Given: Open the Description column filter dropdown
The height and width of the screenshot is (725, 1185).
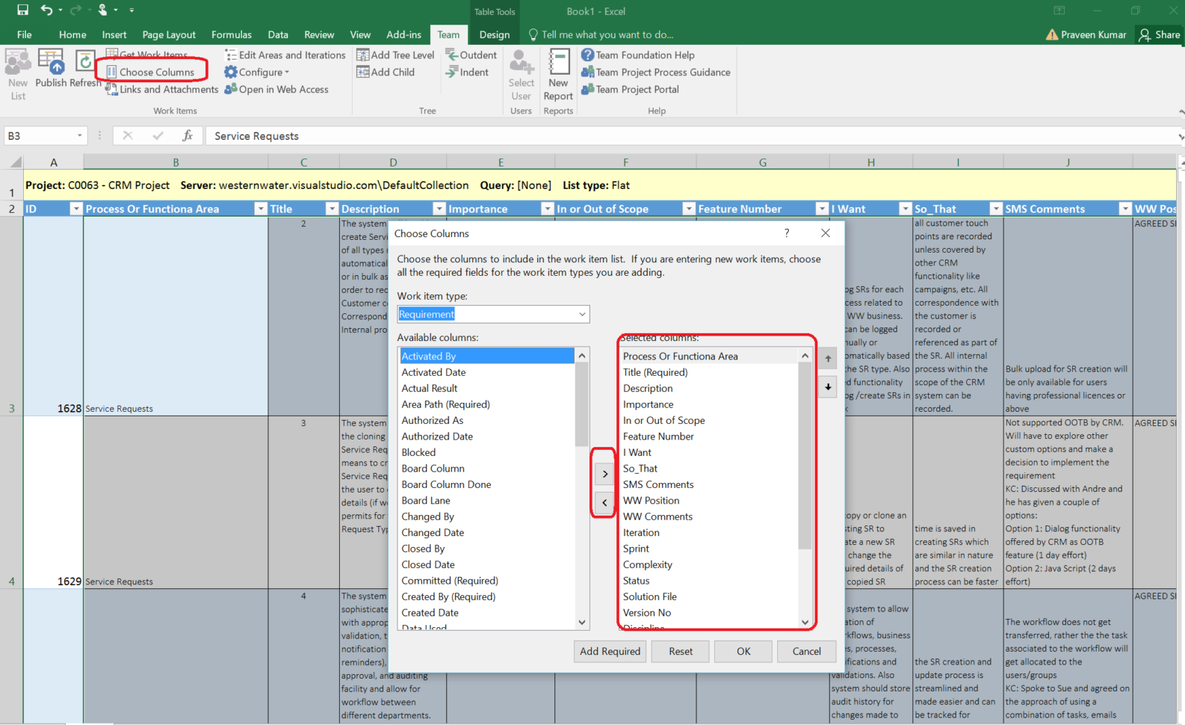Looking at the screenshot, I should [x=439, y=209].
